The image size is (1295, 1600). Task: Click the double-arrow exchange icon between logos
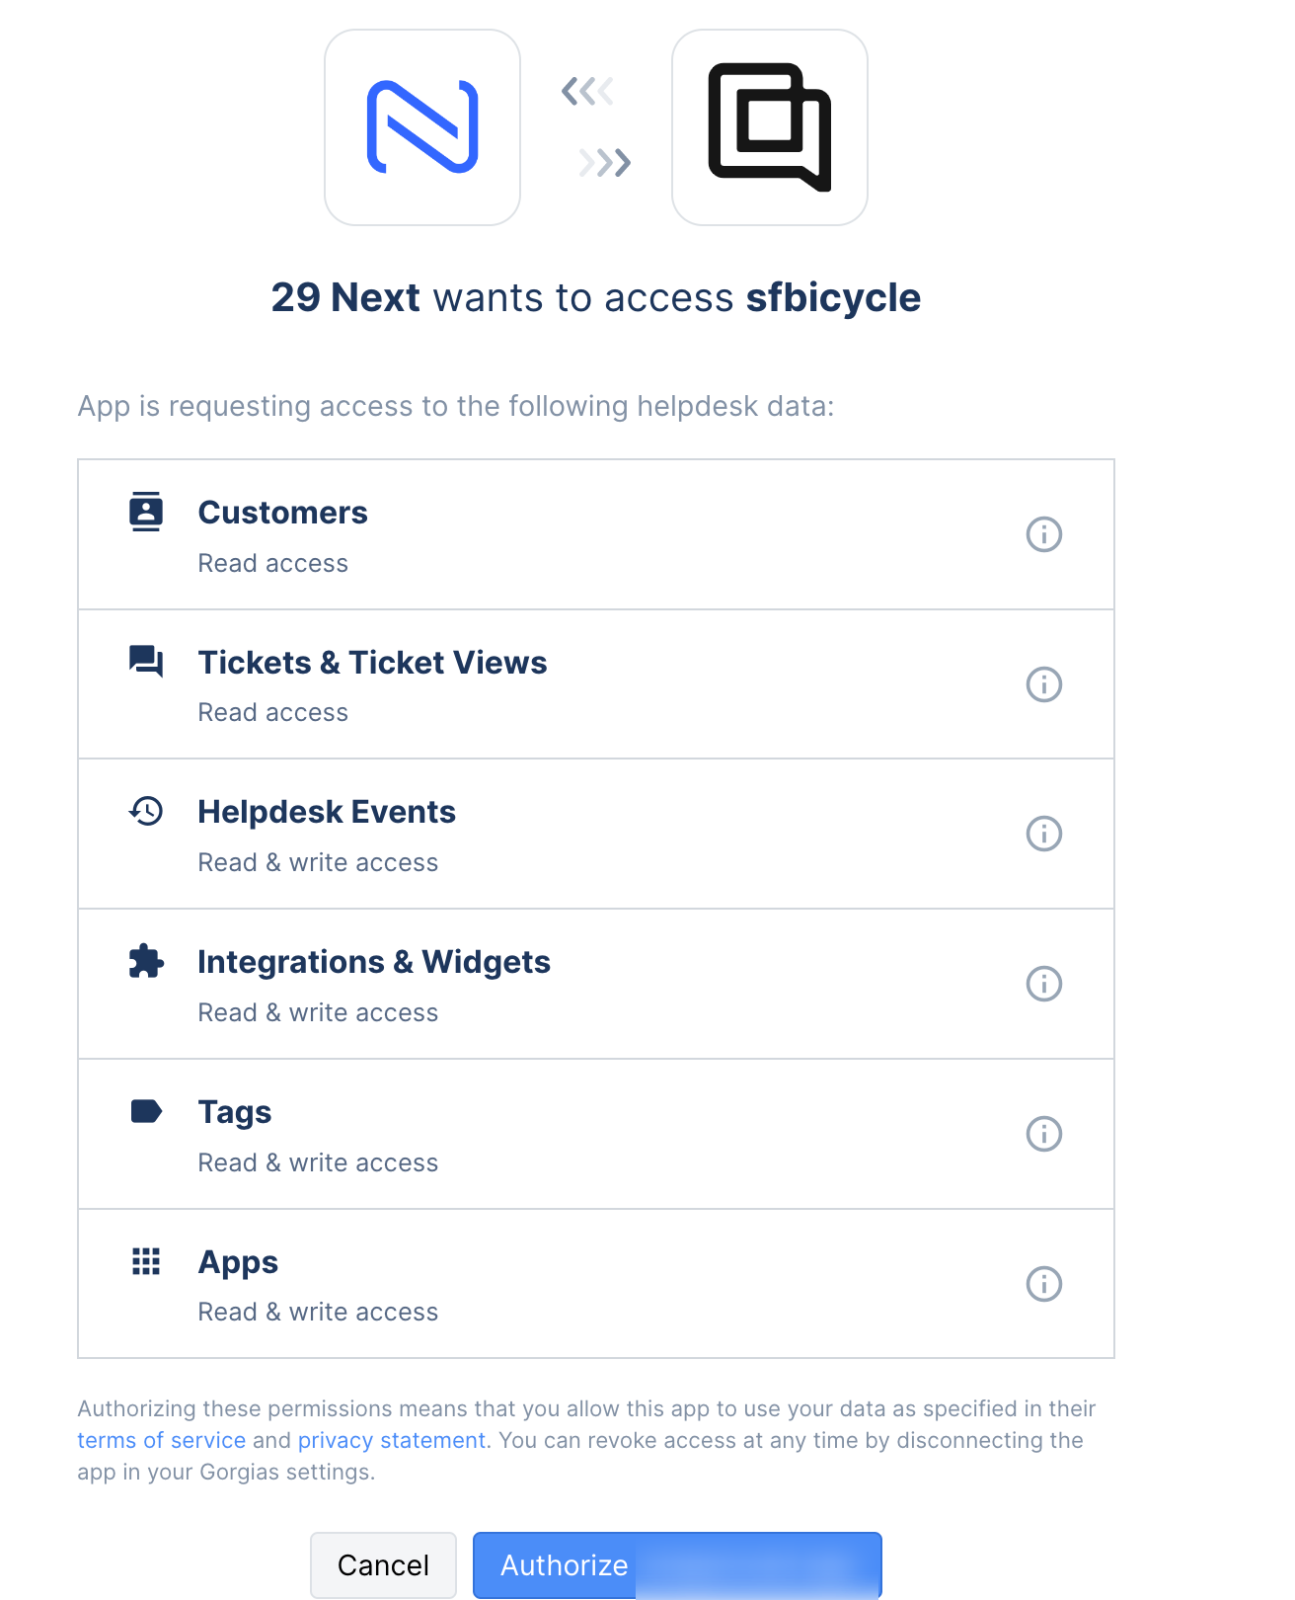pyautogui.click(x=596, y=127)
